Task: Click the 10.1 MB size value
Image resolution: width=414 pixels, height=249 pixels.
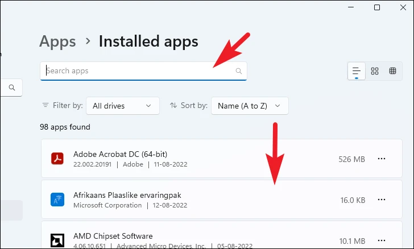Action: 352,241
